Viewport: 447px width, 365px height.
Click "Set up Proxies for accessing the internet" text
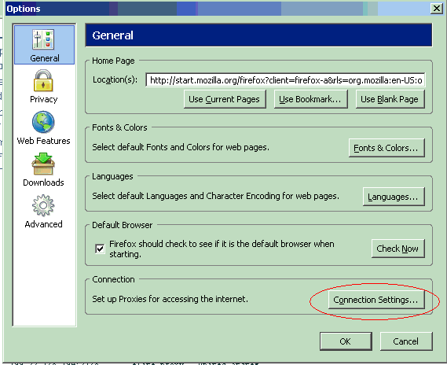pos(170,299)
